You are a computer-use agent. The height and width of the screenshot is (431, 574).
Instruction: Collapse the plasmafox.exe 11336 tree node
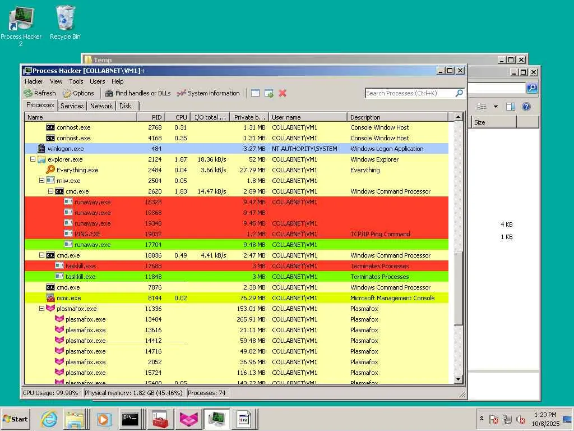pyautogui.click(x=41, y=308)
